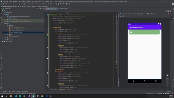This screenshot has width=174, height=98.
Task: Switch to Split editor view
Action: pyautogui.click(x=168, y=11)
